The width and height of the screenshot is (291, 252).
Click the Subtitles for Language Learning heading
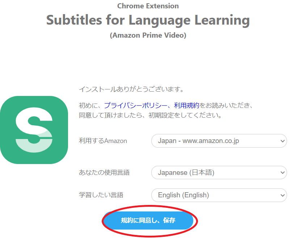[x=148, y=20]
